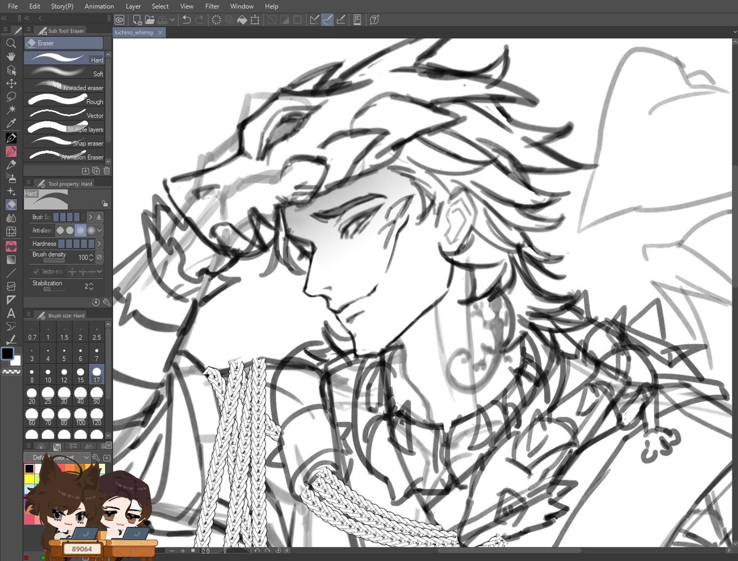
Task: Select the Eyedropper tool
Action: (10, 123)
